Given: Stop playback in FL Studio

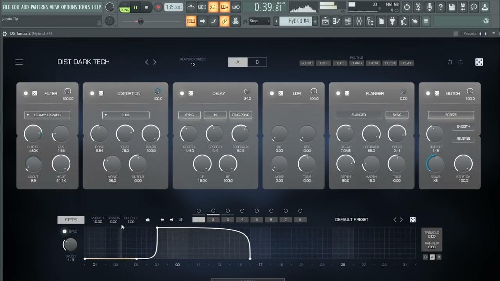Looking at the screenshot, I should 146,7.
